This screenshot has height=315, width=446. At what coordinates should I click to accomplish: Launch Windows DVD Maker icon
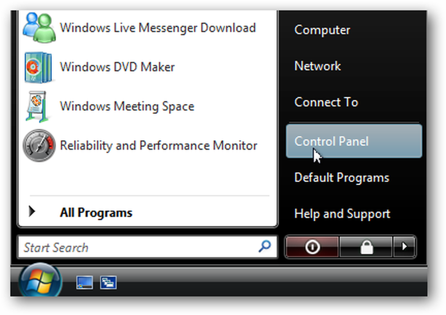[38, 67]
